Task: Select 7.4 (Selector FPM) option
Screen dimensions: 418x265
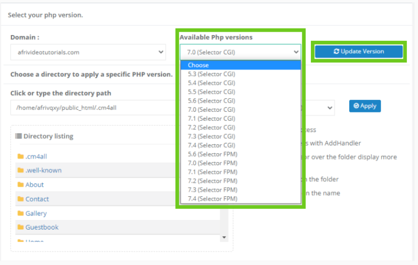Action: [212, 199]
